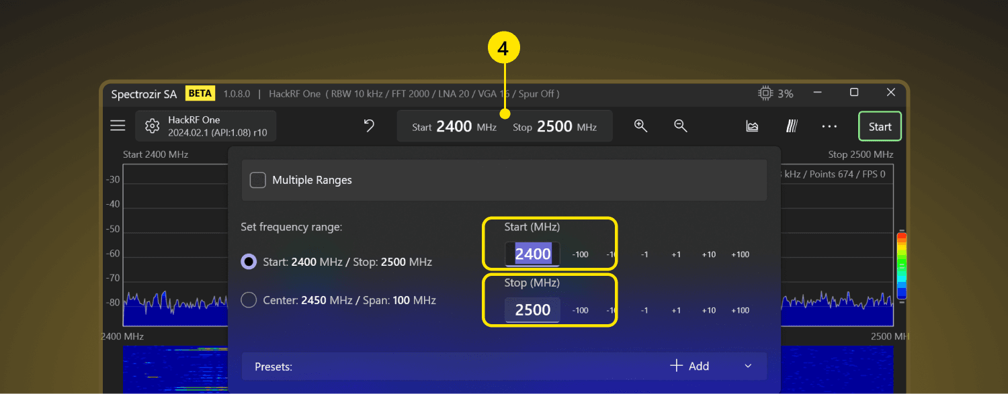This screenshot has height=394, width=1008.
Task: Enable the Multiple Ranges checkbox
Action: 258,180
